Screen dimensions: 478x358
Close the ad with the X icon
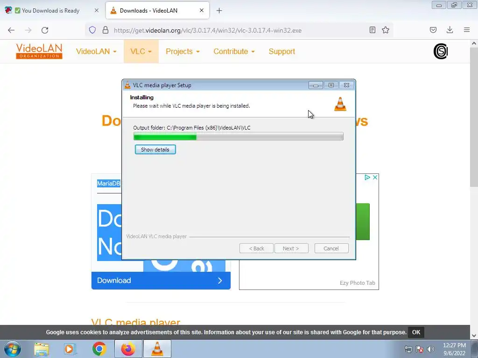pos(375,178)
